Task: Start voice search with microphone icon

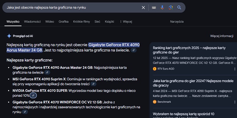Action: tap(162, 8)
